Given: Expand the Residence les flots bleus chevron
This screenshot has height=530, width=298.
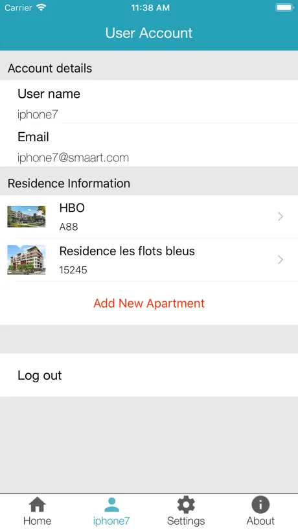Looking at the screenshot, I should (280, 260).
